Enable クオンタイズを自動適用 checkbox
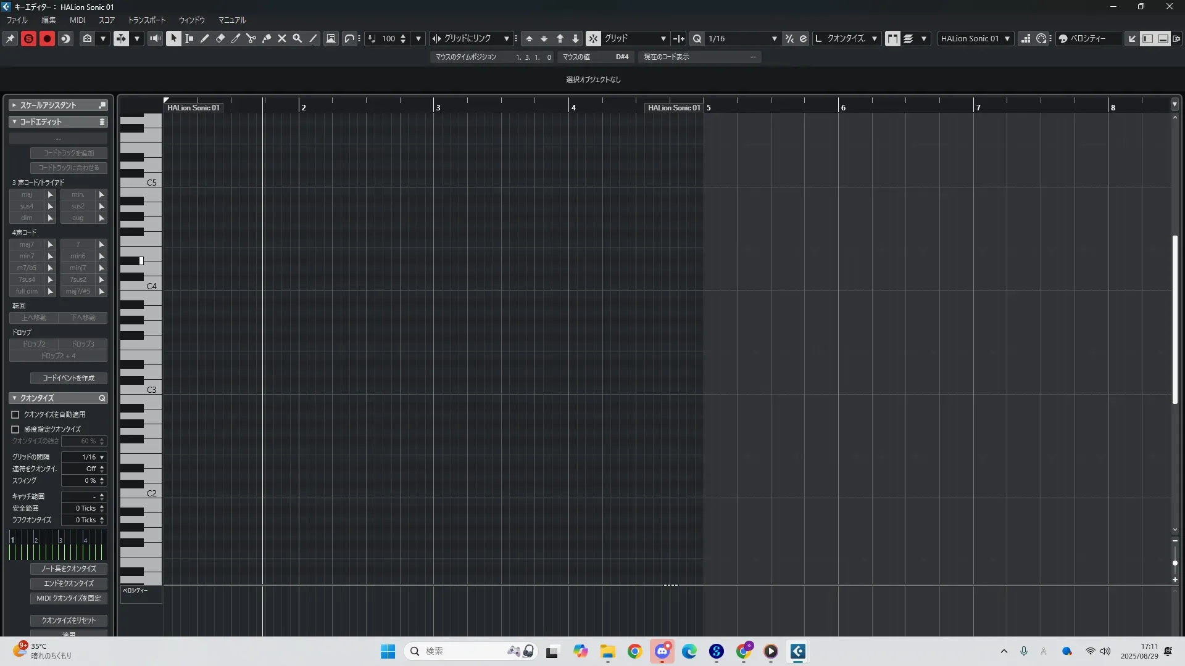 pyautogui.click(x=15, y=415)
